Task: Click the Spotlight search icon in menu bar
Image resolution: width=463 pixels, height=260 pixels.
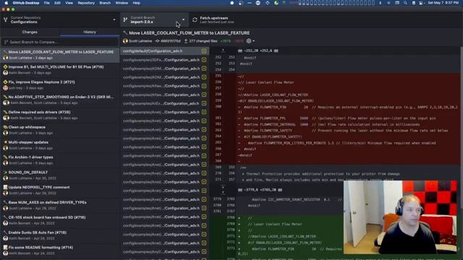Action: (405, 3)
